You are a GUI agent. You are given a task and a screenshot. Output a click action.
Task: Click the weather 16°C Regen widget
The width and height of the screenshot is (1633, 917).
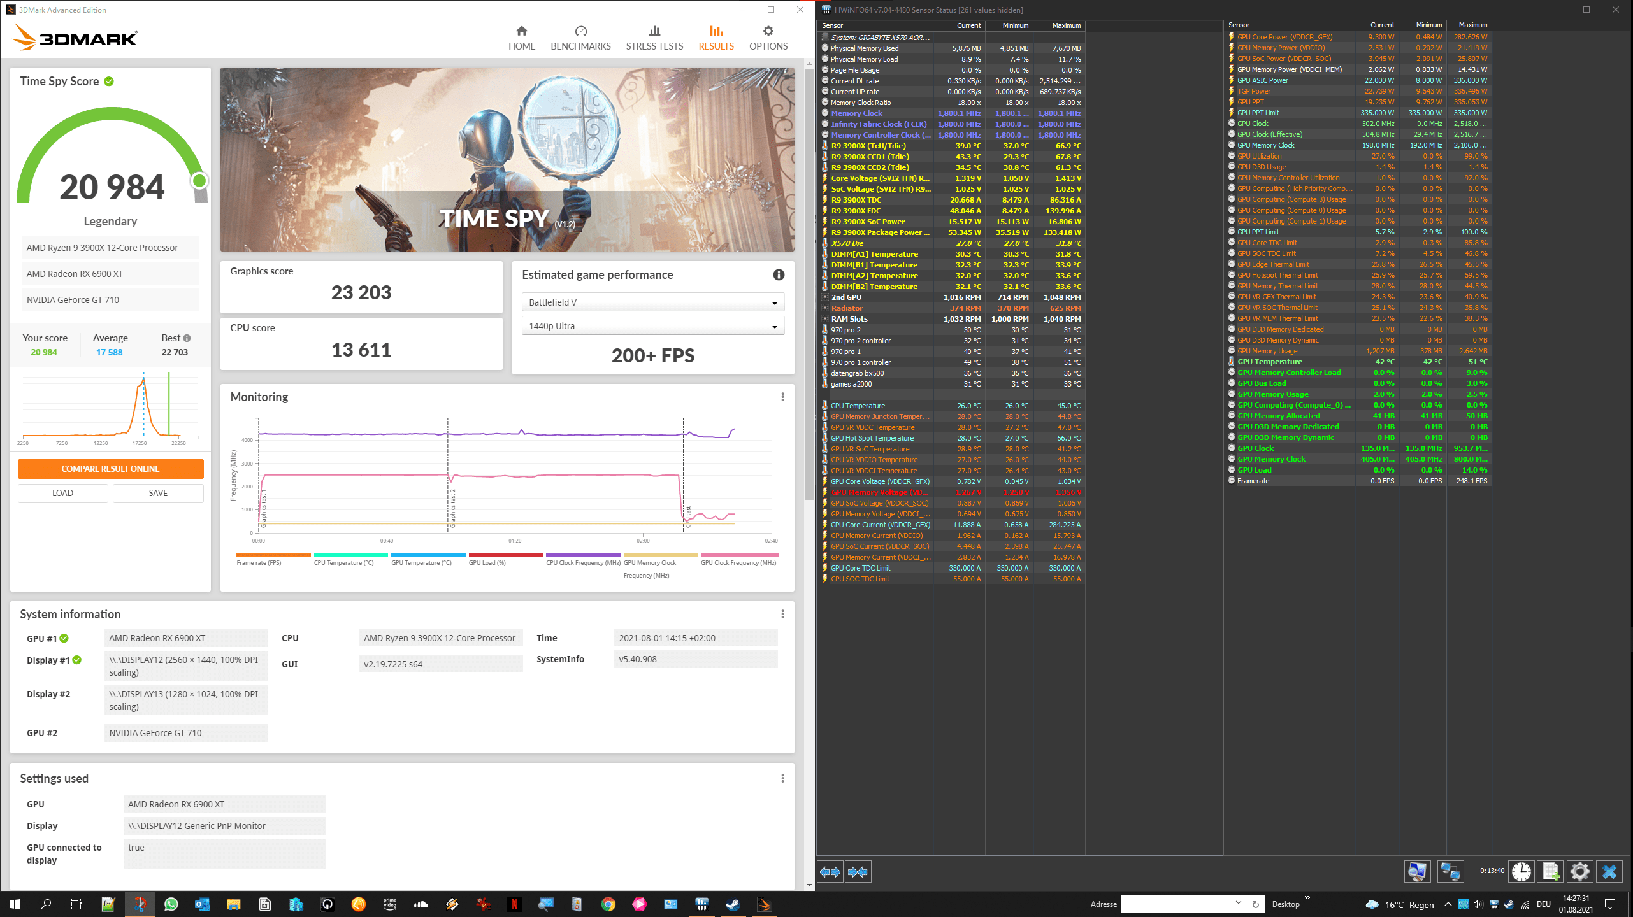(1400, 904)
